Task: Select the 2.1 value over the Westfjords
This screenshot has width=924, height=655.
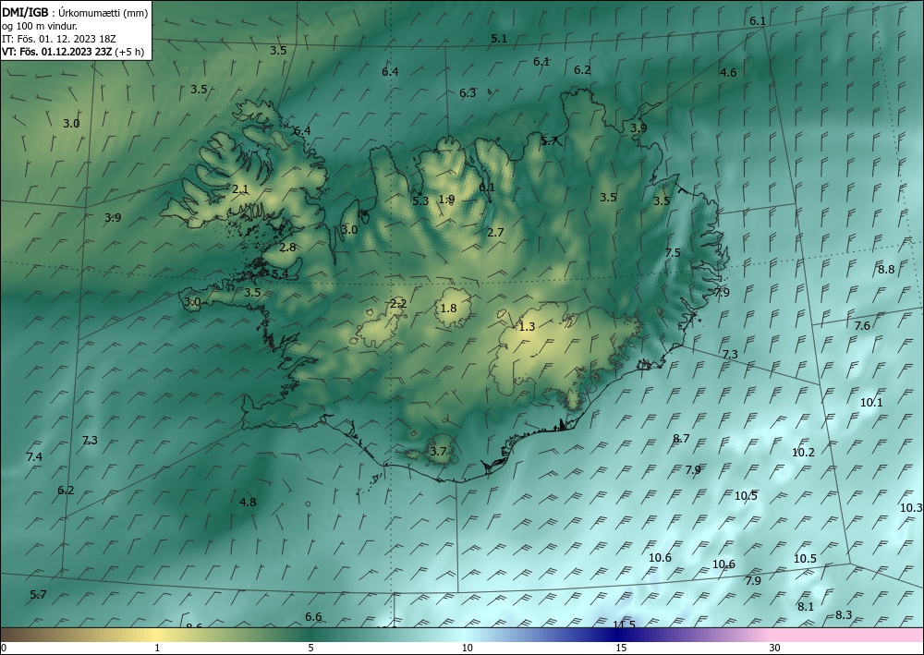Action: click(240, 189)
